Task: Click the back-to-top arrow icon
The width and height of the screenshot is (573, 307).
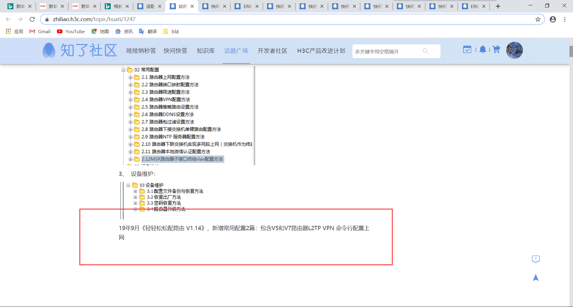Action: (536, 277)
